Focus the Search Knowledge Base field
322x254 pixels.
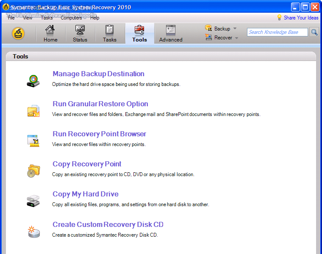pyautogui.click(x=277, y=32)
